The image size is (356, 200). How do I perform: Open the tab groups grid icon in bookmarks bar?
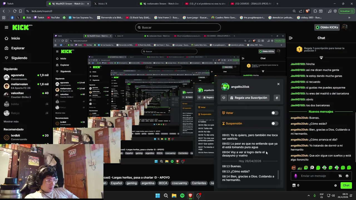(4, 17)
